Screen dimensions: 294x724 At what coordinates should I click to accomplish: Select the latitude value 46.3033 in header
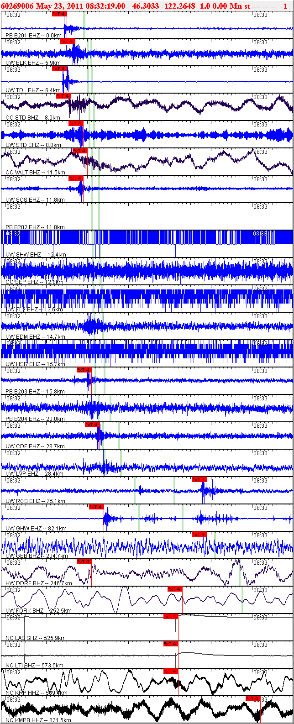pyautogui.click(x=144, y=6)
